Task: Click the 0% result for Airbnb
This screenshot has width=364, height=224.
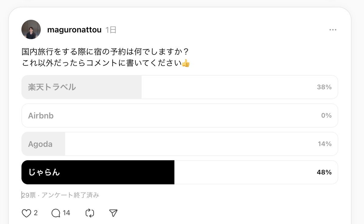Action: pyautogui.click(x=327, y=115)
